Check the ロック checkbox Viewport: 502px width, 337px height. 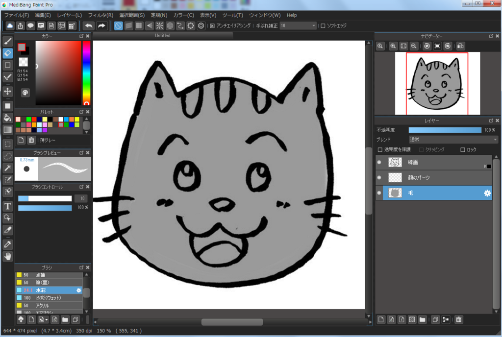pyautogui.click(x=463, y=149)
